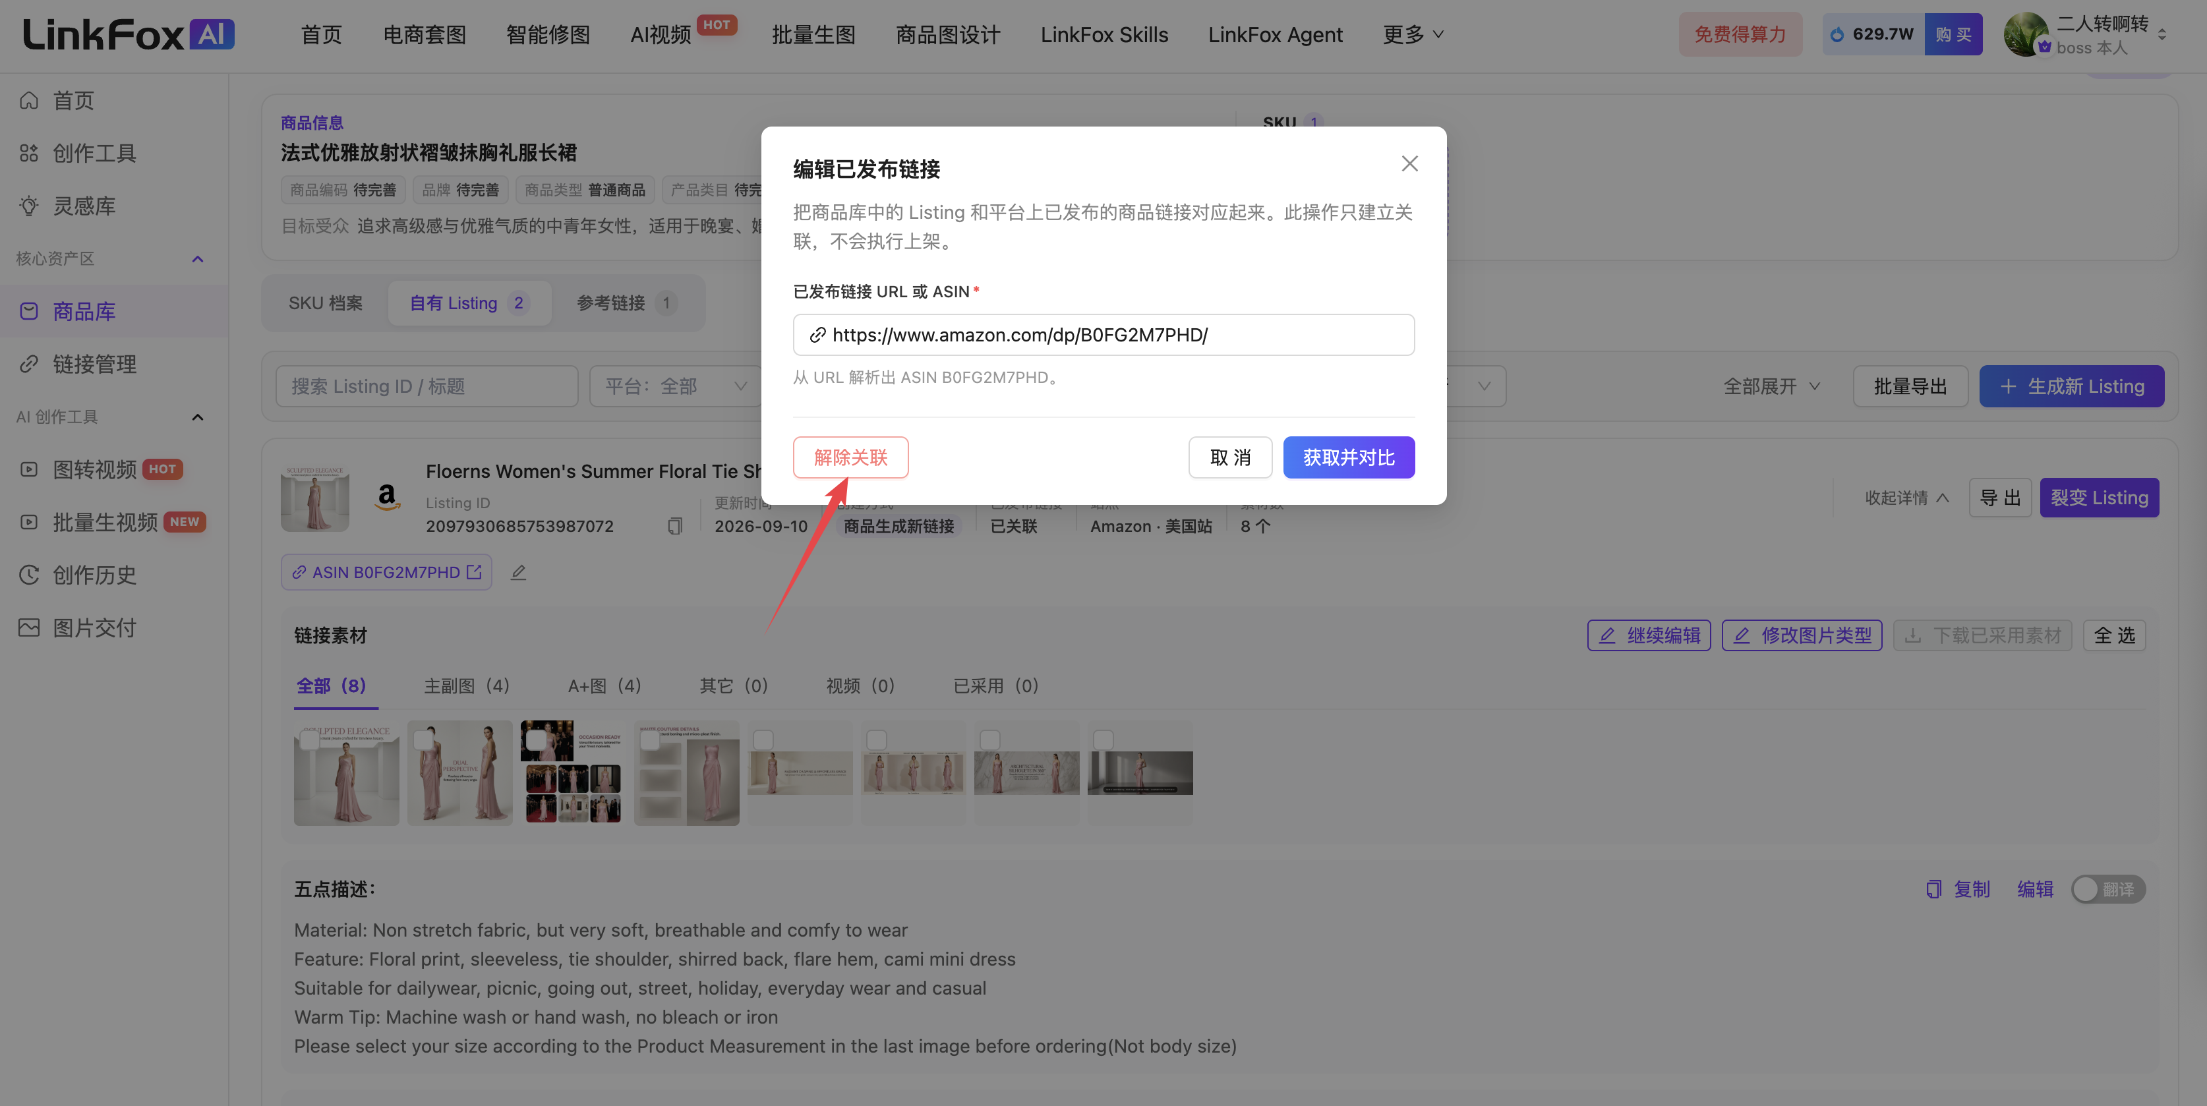This screenshot has width=2207, height=1106.
Task: Close the edit published link dialog
Action: pos(1409,163)
